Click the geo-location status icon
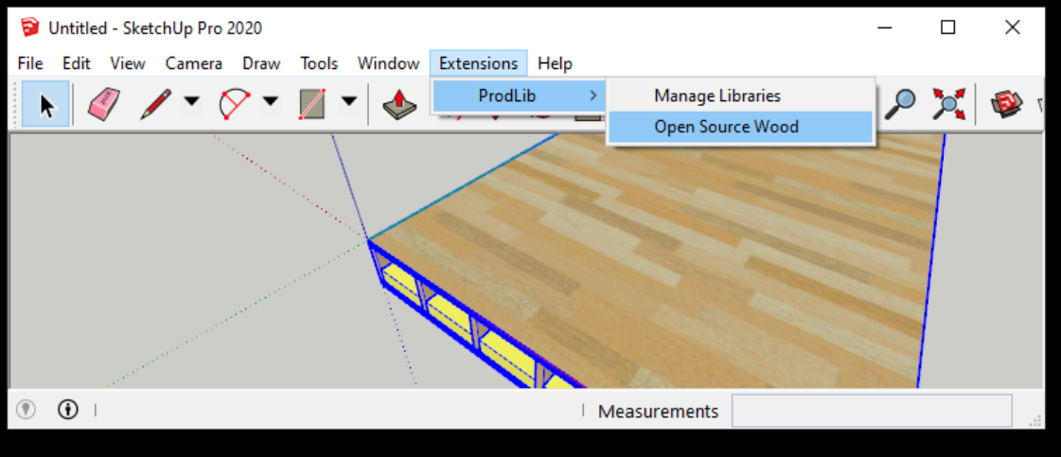This screenshot has width=1061, height=457. point(26,410)
